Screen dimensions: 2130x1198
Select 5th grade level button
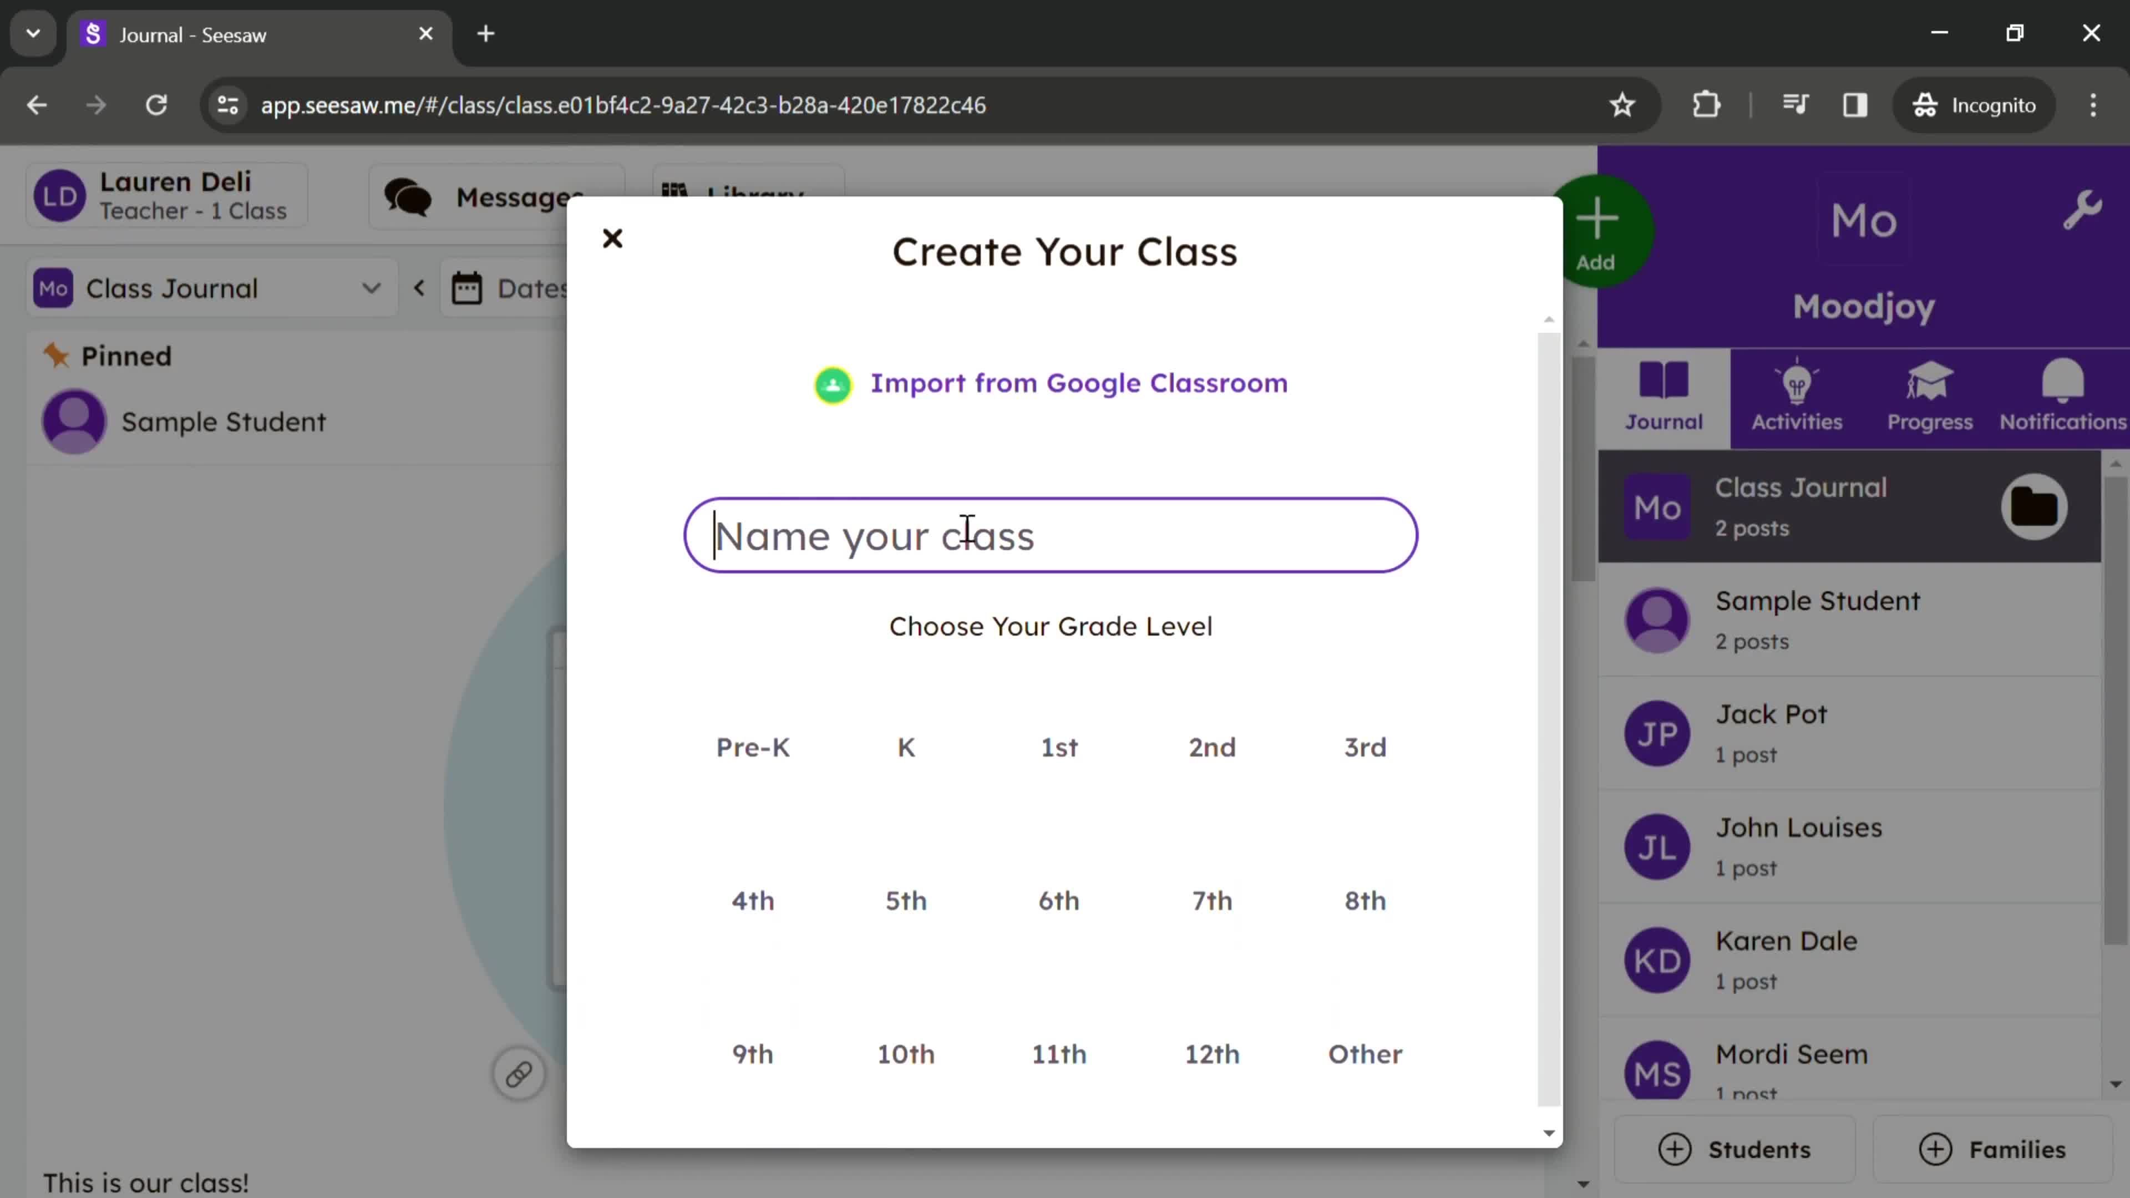point(906,900)
